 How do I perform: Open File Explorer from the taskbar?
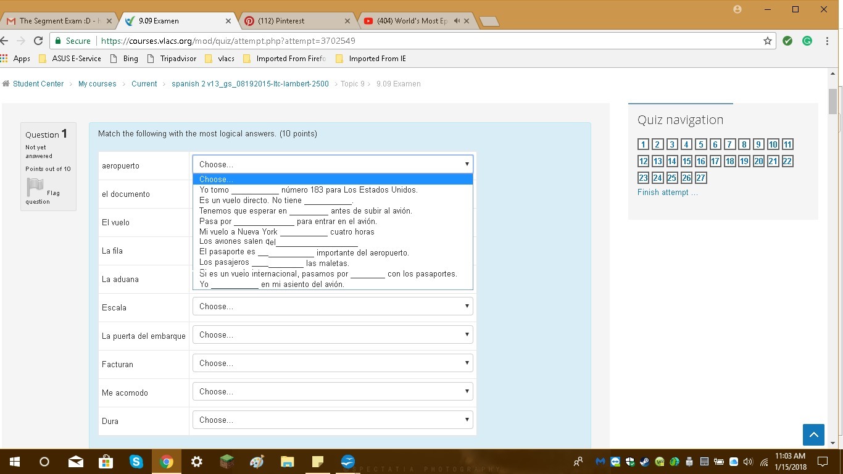point(287,462)
